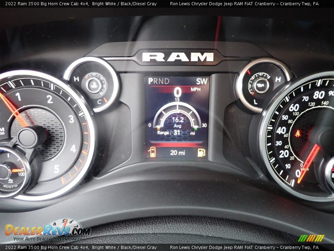Click the C label on the coolant gauge
334x251 pixels.
pos(99,102)
